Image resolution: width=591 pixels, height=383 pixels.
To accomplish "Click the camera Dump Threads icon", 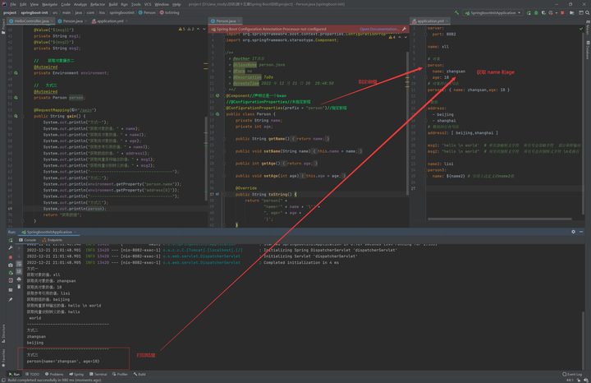I will point(11,265).
